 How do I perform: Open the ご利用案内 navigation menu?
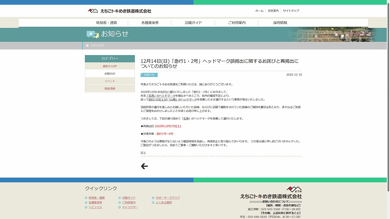click(x=236, y=23)
